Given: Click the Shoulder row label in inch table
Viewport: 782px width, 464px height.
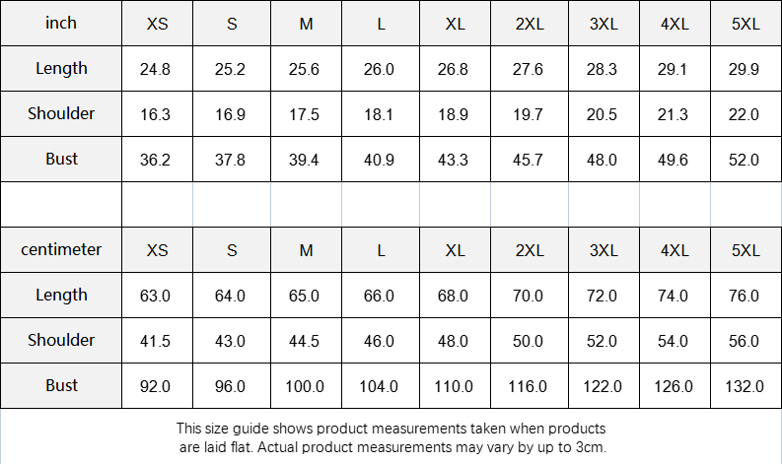Looking at the screenshot, I should tap(61, 113).
